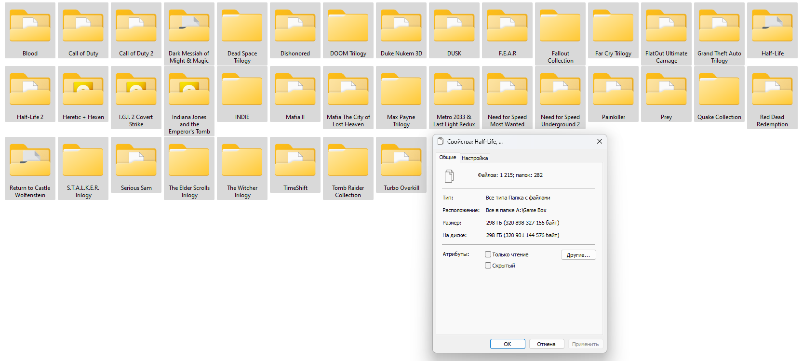Click the location text 'Все в папке A:\Game Box'
This screenshot has width=803, height=361.
click(x=516, y=210)
